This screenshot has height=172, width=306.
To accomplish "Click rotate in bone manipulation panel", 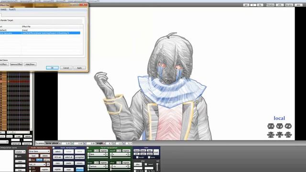I will [x=69, y=151].
